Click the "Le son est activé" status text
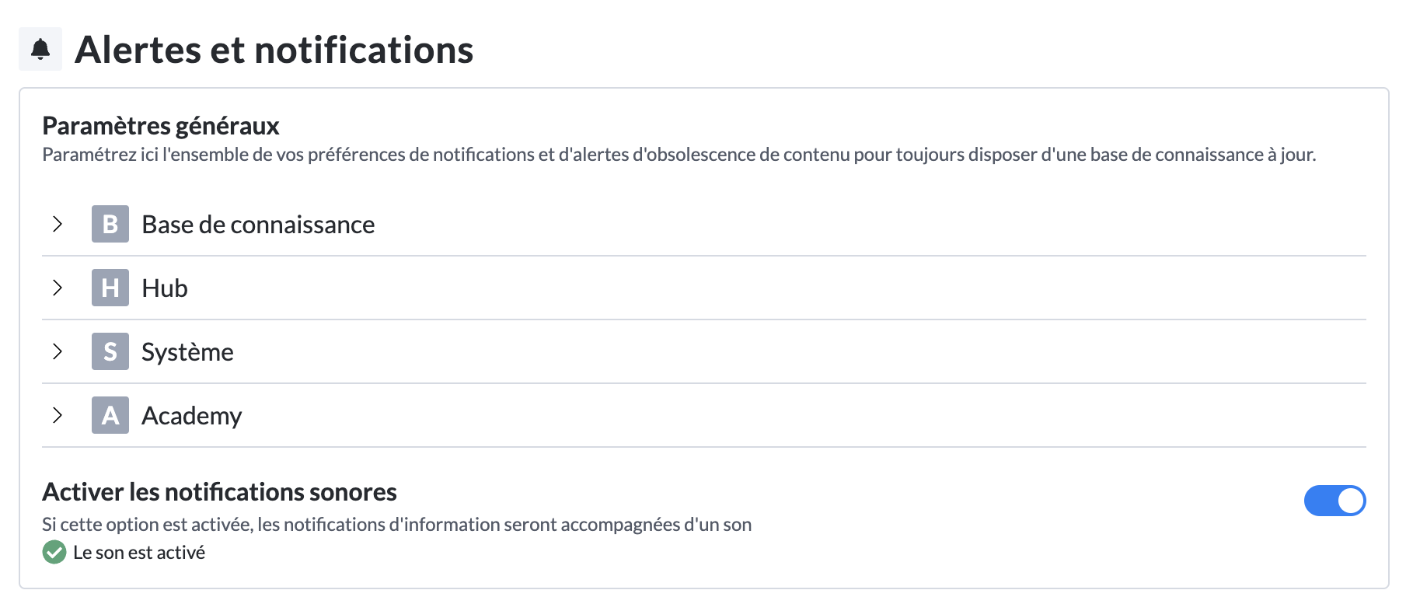Viewport: 1413px width, 611px height. coord(139,553)
